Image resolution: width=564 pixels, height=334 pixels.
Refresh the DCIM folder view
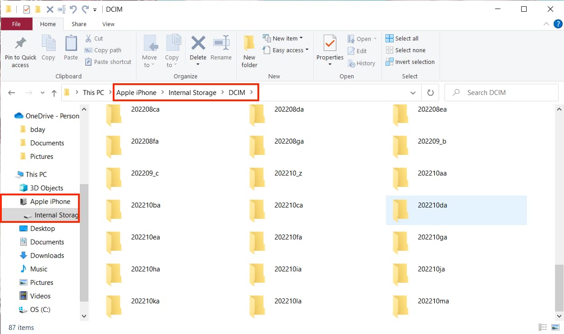430,93
